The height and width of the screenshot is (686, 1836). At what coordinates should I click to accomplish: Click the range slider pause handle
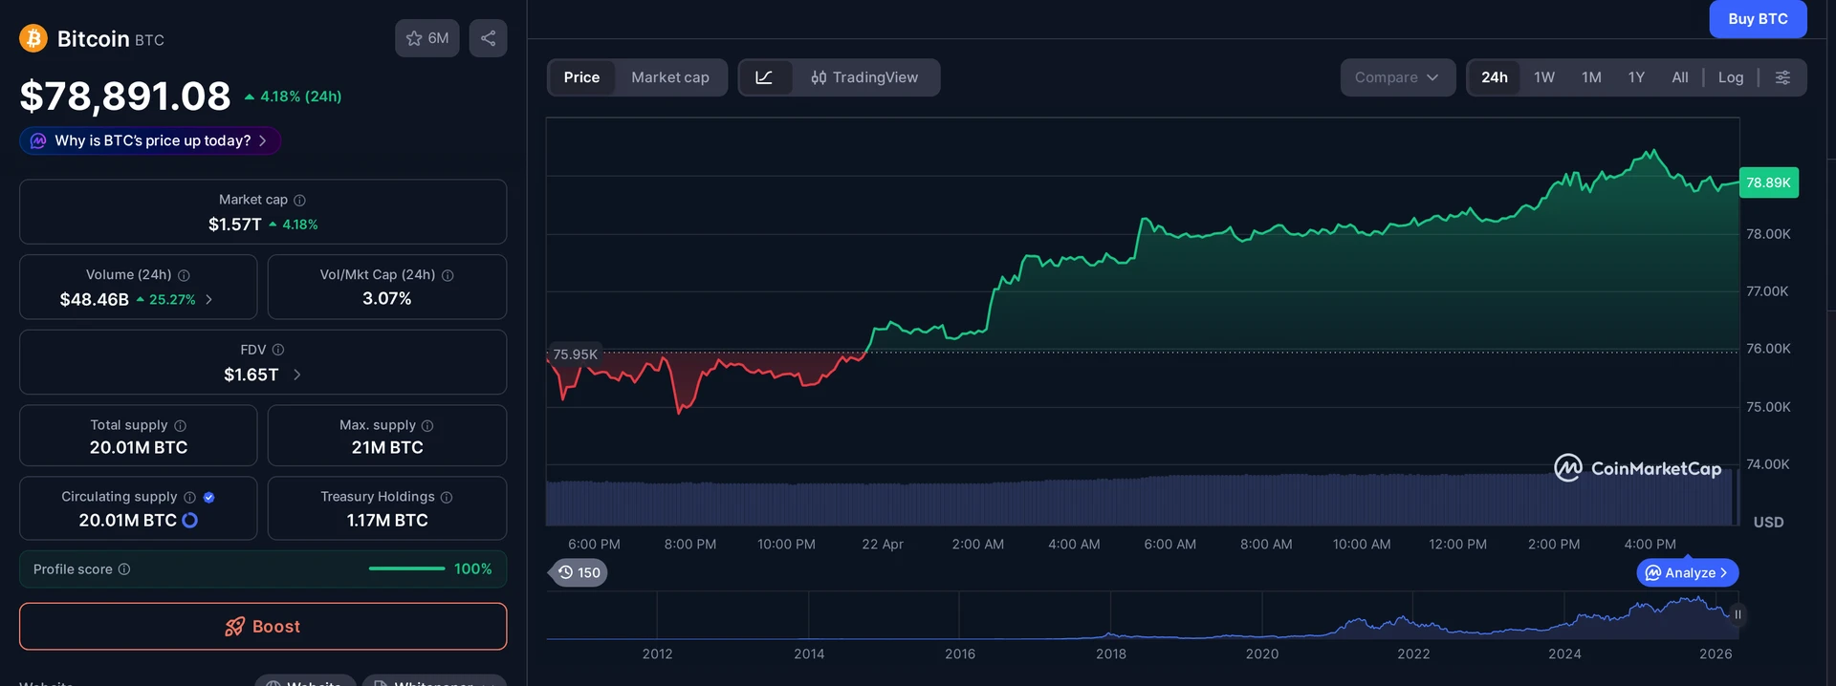pyautogui.click(x=1738, y=614)
